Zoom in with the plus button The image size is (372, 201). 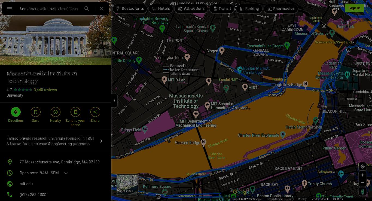pos(362,175)
